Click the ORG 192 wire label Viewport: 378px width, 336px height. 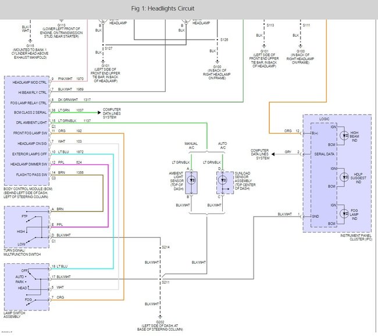(70, 131)
